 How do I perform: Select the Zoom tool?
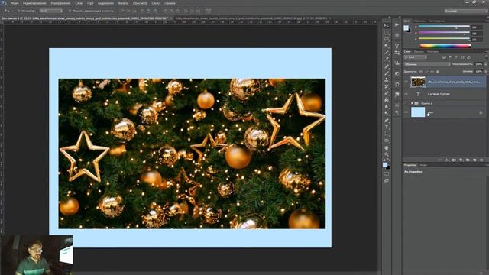[x=387, y=154]
